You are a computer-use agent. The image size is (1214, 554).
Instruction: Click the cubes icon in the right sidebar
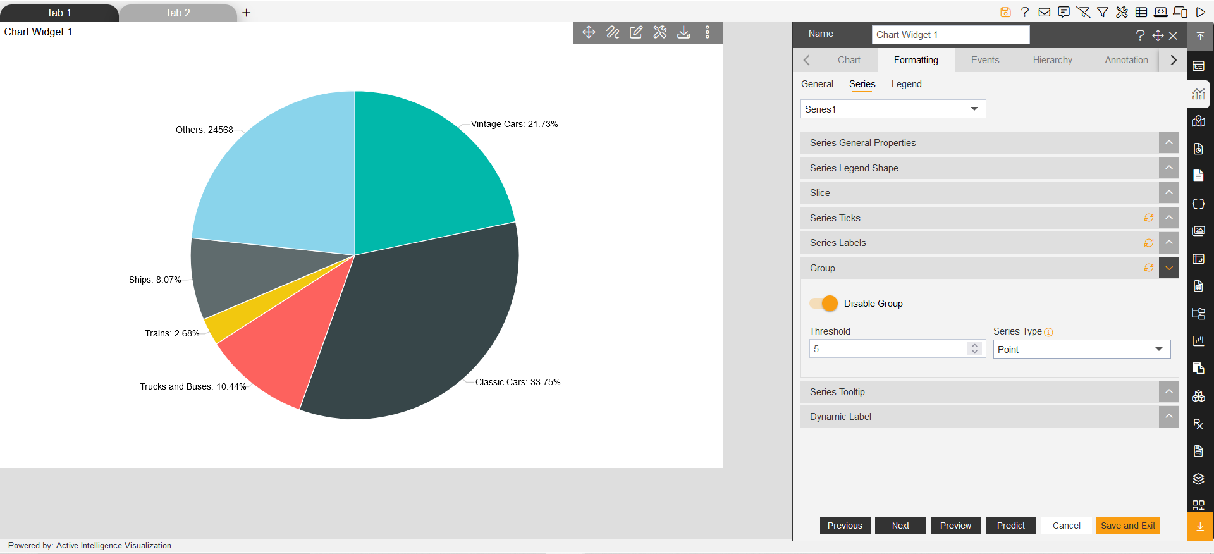tap(1198, 396)
